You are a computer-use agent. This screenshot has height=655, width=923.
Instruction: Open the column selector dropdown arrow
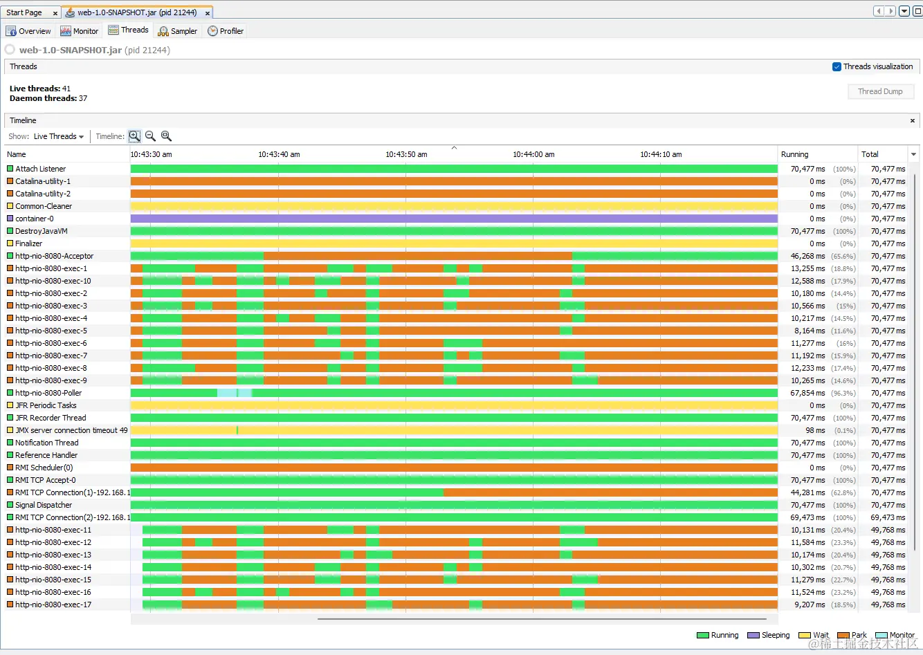coord(913,154)
